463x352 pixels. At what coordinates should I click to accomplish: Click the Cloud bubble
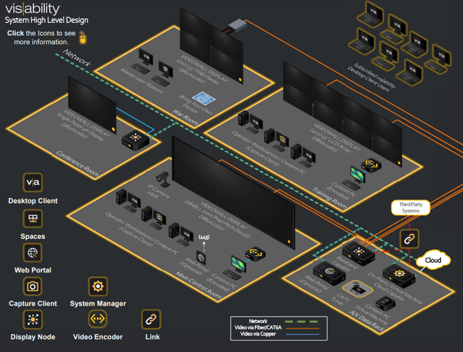click(x=433, y=260)
